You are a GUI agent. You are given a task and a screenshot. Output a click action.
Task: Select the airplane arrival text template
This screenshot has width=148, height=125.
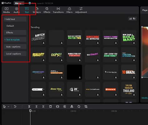(x=111, y=72)
